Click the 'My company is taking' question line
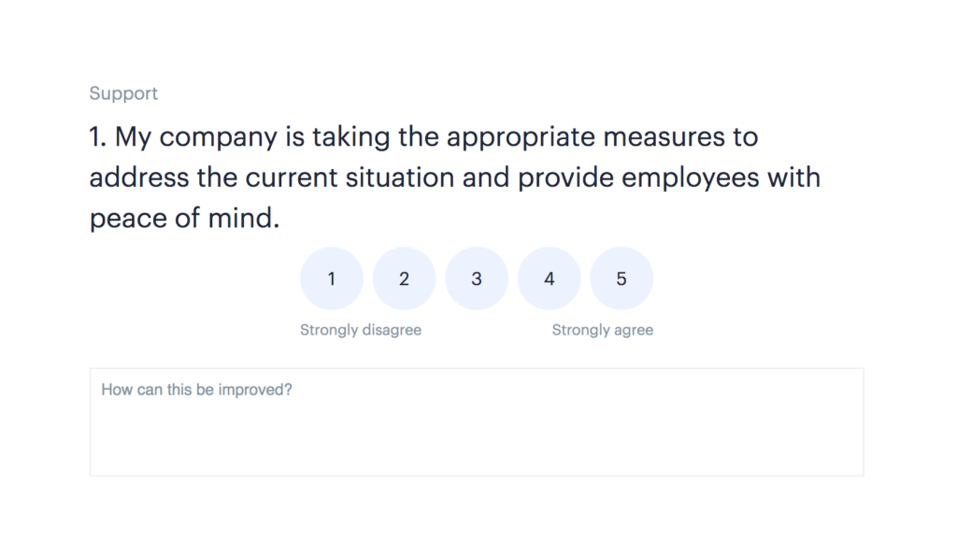957x541 pixels. (x=423, y=137)
